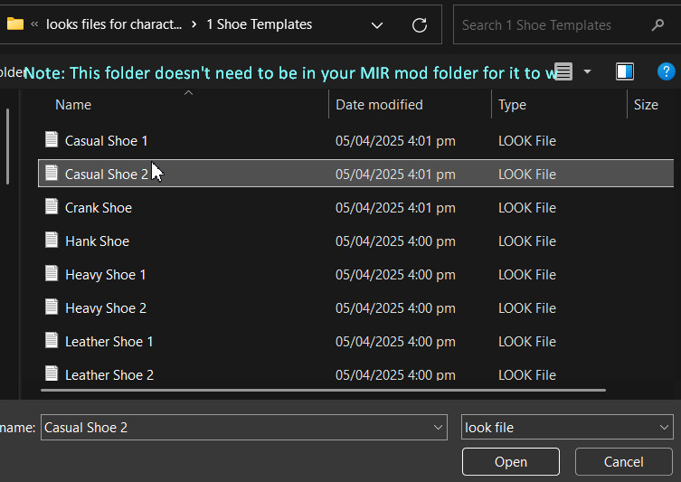Sort files by Type column
Screen dimensions: 681x482
tap(512, 105)
